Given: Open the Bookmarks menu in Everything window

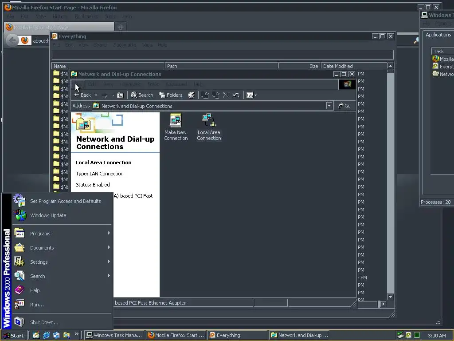Looking at the screenshot, I should 125,45.
